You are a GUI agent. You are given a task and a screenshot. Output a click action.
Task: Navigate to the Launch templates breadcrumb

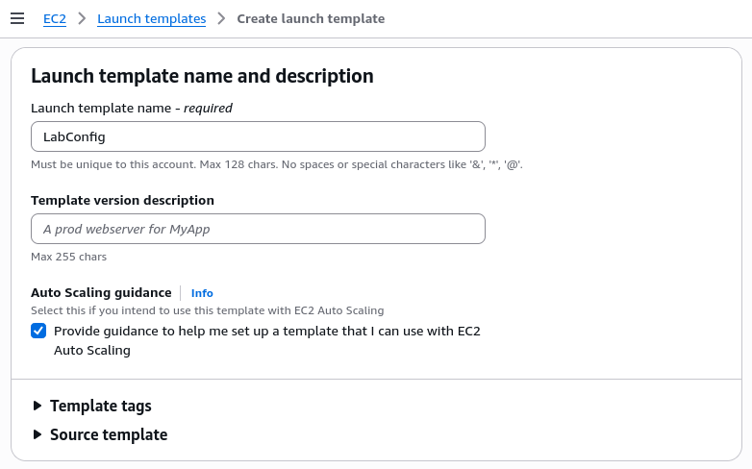point(152,19)
